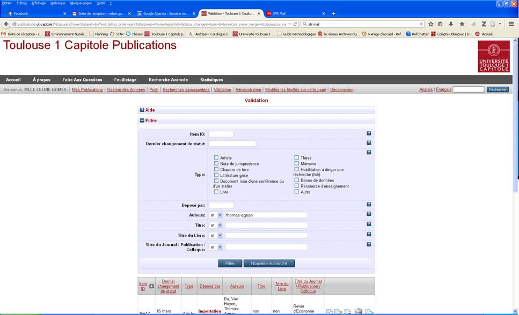Viewport: 519px width, 315px height.
Task: Click the Université Toulouse 1 Capitole logo
Action: (x=494, y=56)
